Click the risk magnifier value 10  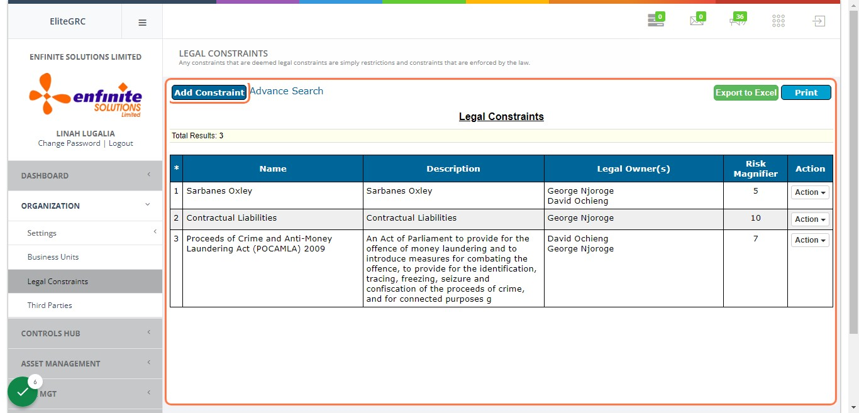pos(755,218)
